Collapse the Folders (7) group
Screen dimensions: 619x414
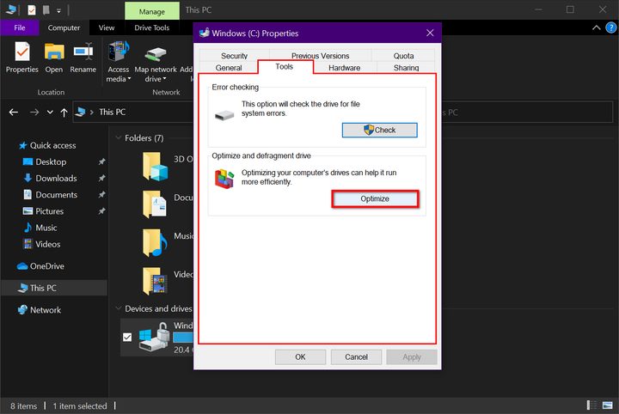[118, 137]
